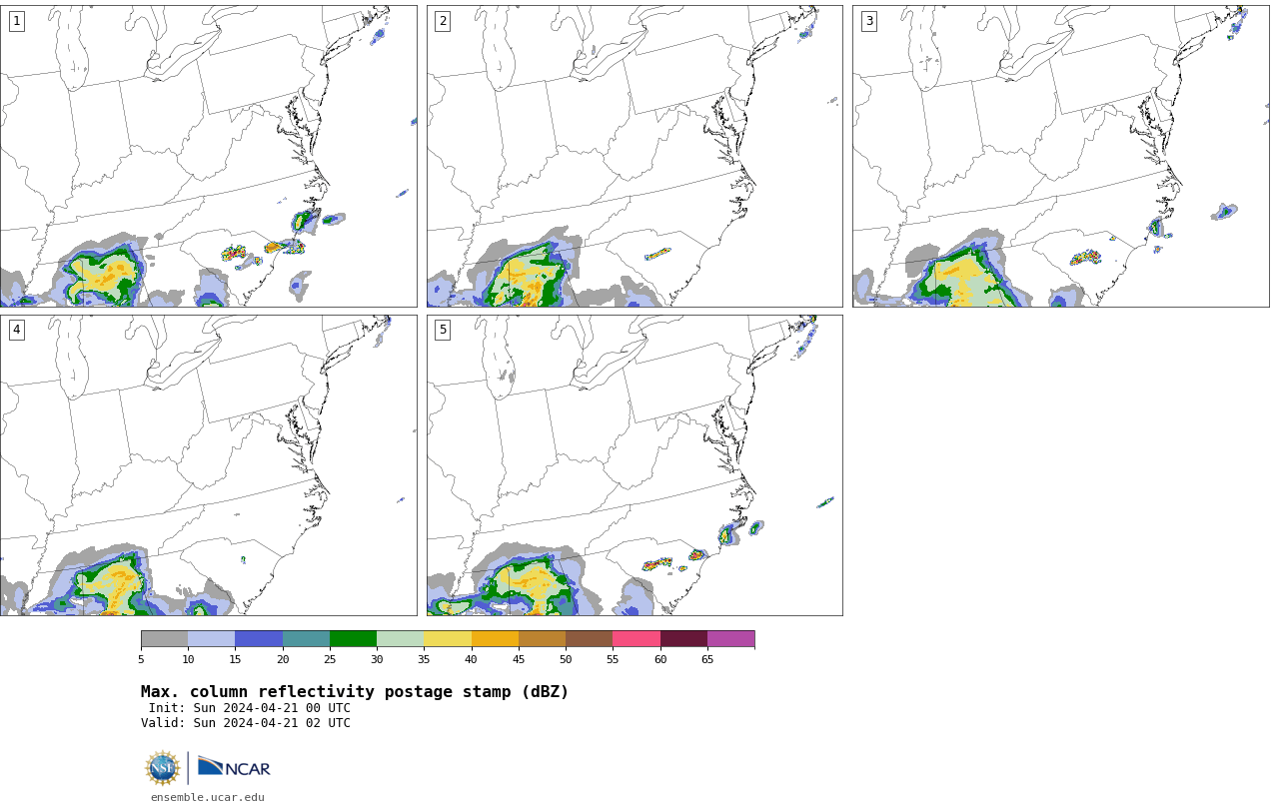Click the colorbar tick label 65
Screen dimensions: 1279x808
click(x=707, y=659)
